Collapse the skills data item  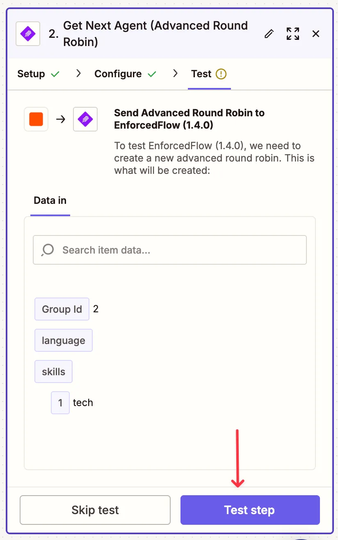[54, 372]
